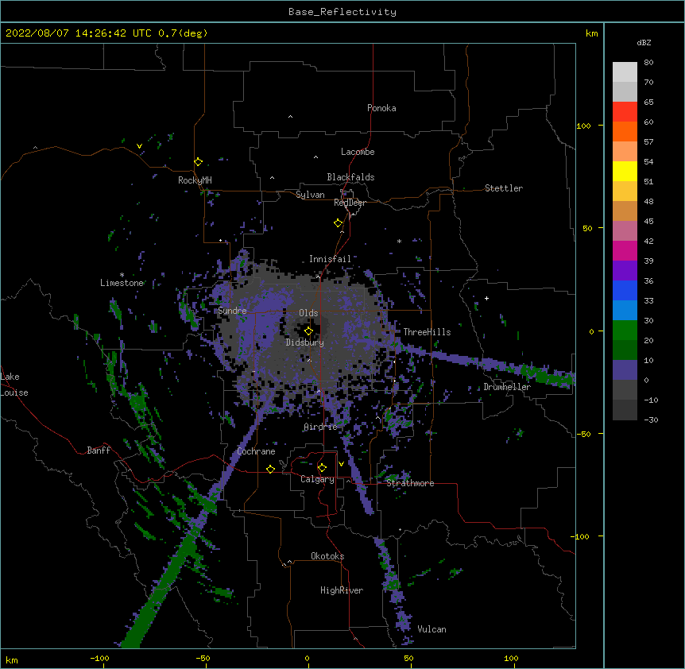
Task: Click the 50 tick on the right axis
Action: (587, 228)
